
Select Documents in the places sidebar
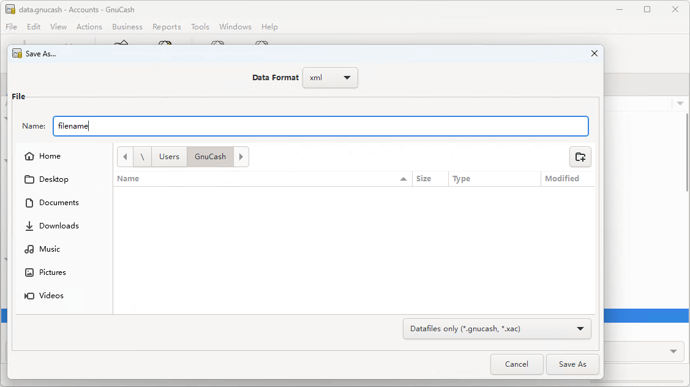58,203
